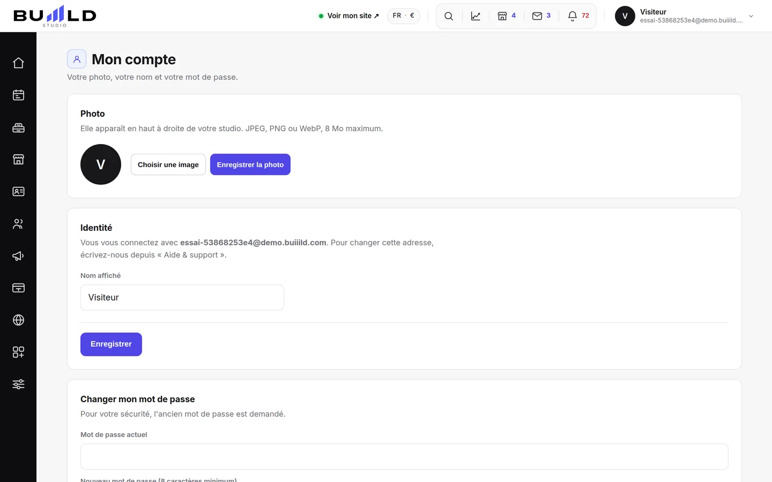Screen dimensions: 772x482
Task: Click the search magnifier icon in header
Action: coord(449,16)
